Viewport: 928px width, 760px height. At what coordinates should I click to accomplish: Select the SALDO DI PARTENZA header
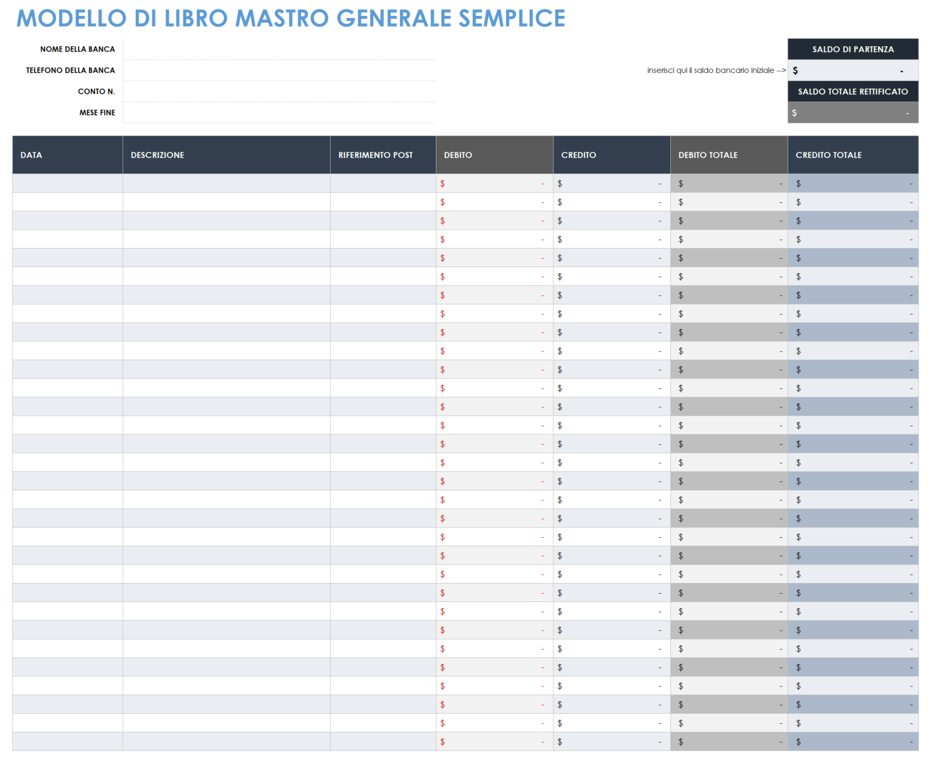tap(853, 49)
